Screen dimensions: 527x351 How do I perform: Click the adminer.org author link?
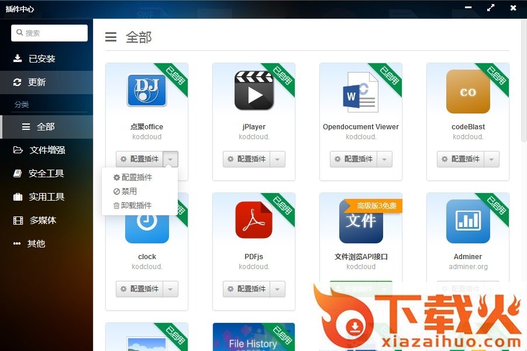468,267
